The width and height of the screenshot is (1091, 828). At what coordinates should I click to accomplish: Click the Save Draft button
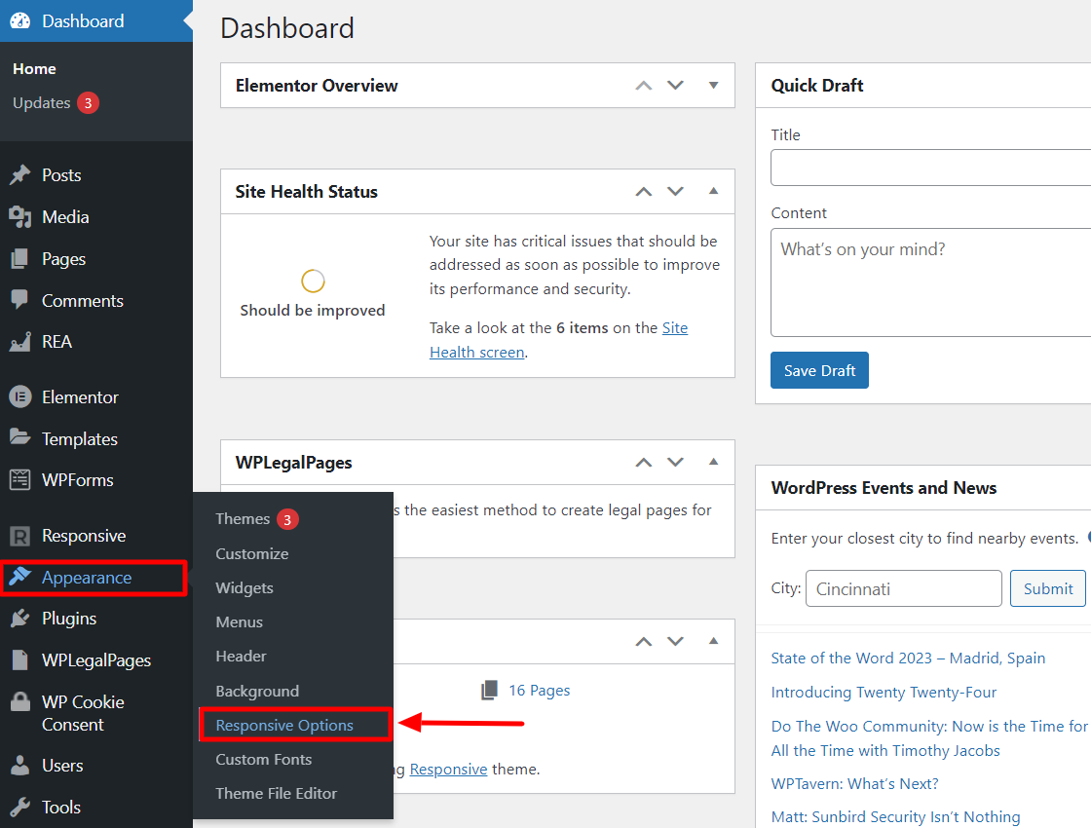[x=819, y=370]
